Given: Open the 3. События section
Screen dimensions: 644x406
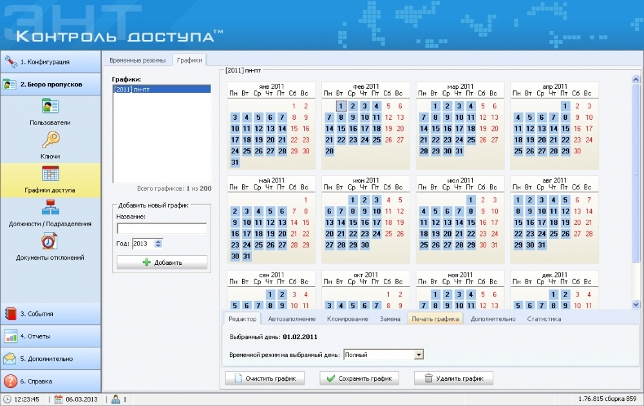Looking at the screenshot, I should [x=50, y=314].
